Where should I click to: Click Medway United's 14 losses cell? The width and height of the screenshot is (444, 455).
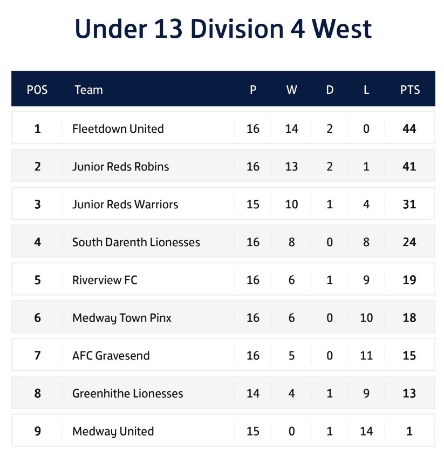366,431
